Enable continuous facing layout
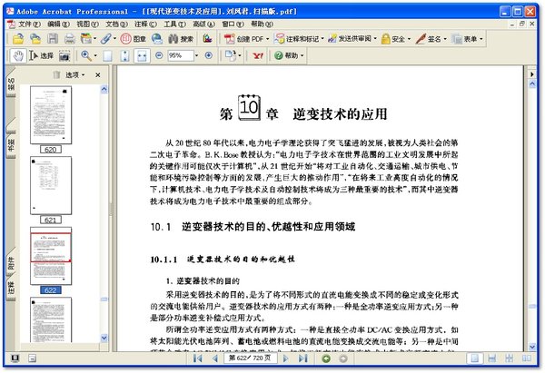This screenshot has width=545, height=373. click(509, 358)
